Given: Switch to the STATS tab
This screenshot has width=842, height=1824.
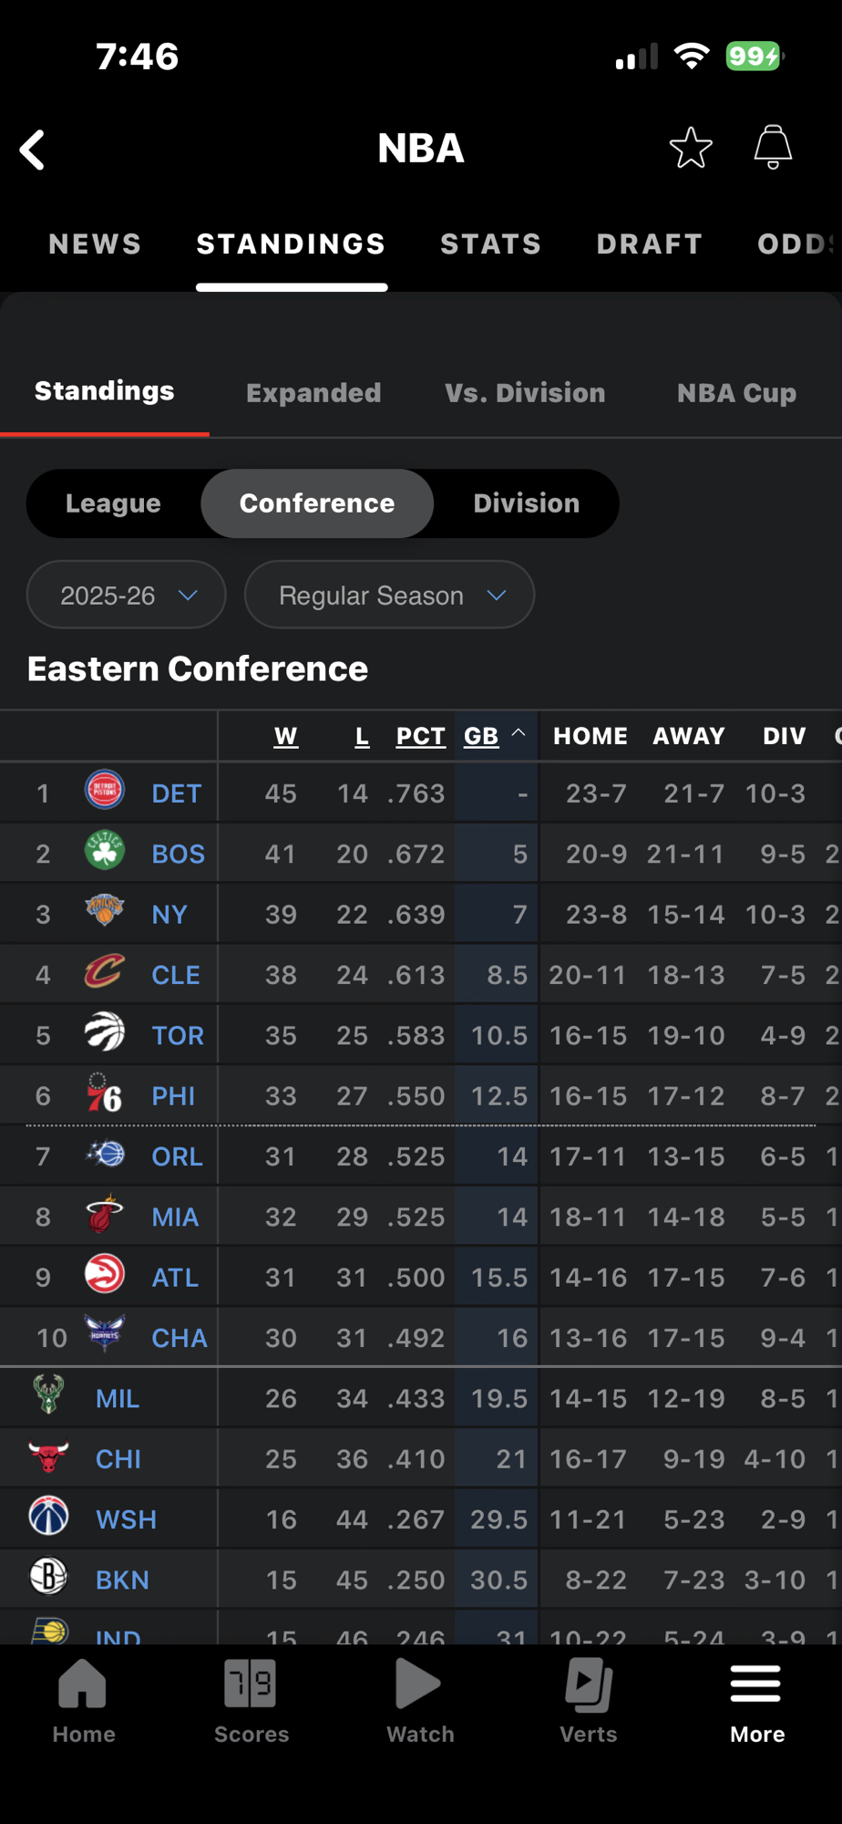Looking at the screenshot, I should click(490, 244).
